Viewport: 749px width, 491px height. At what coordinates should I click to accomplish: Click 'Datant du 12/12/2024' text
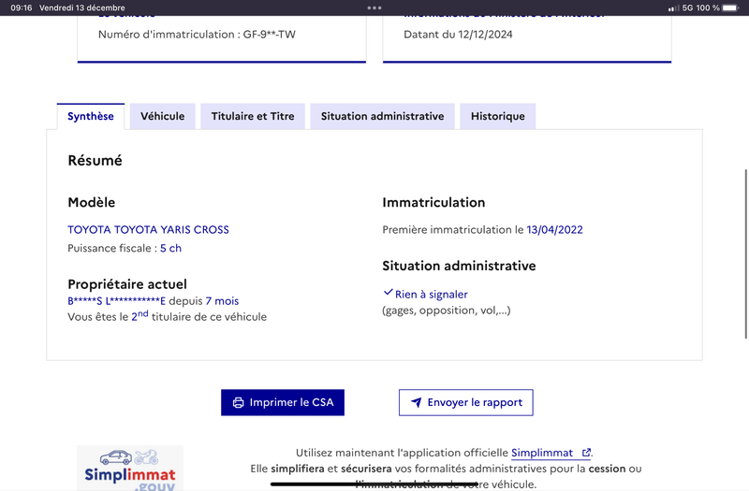point(458,35)
